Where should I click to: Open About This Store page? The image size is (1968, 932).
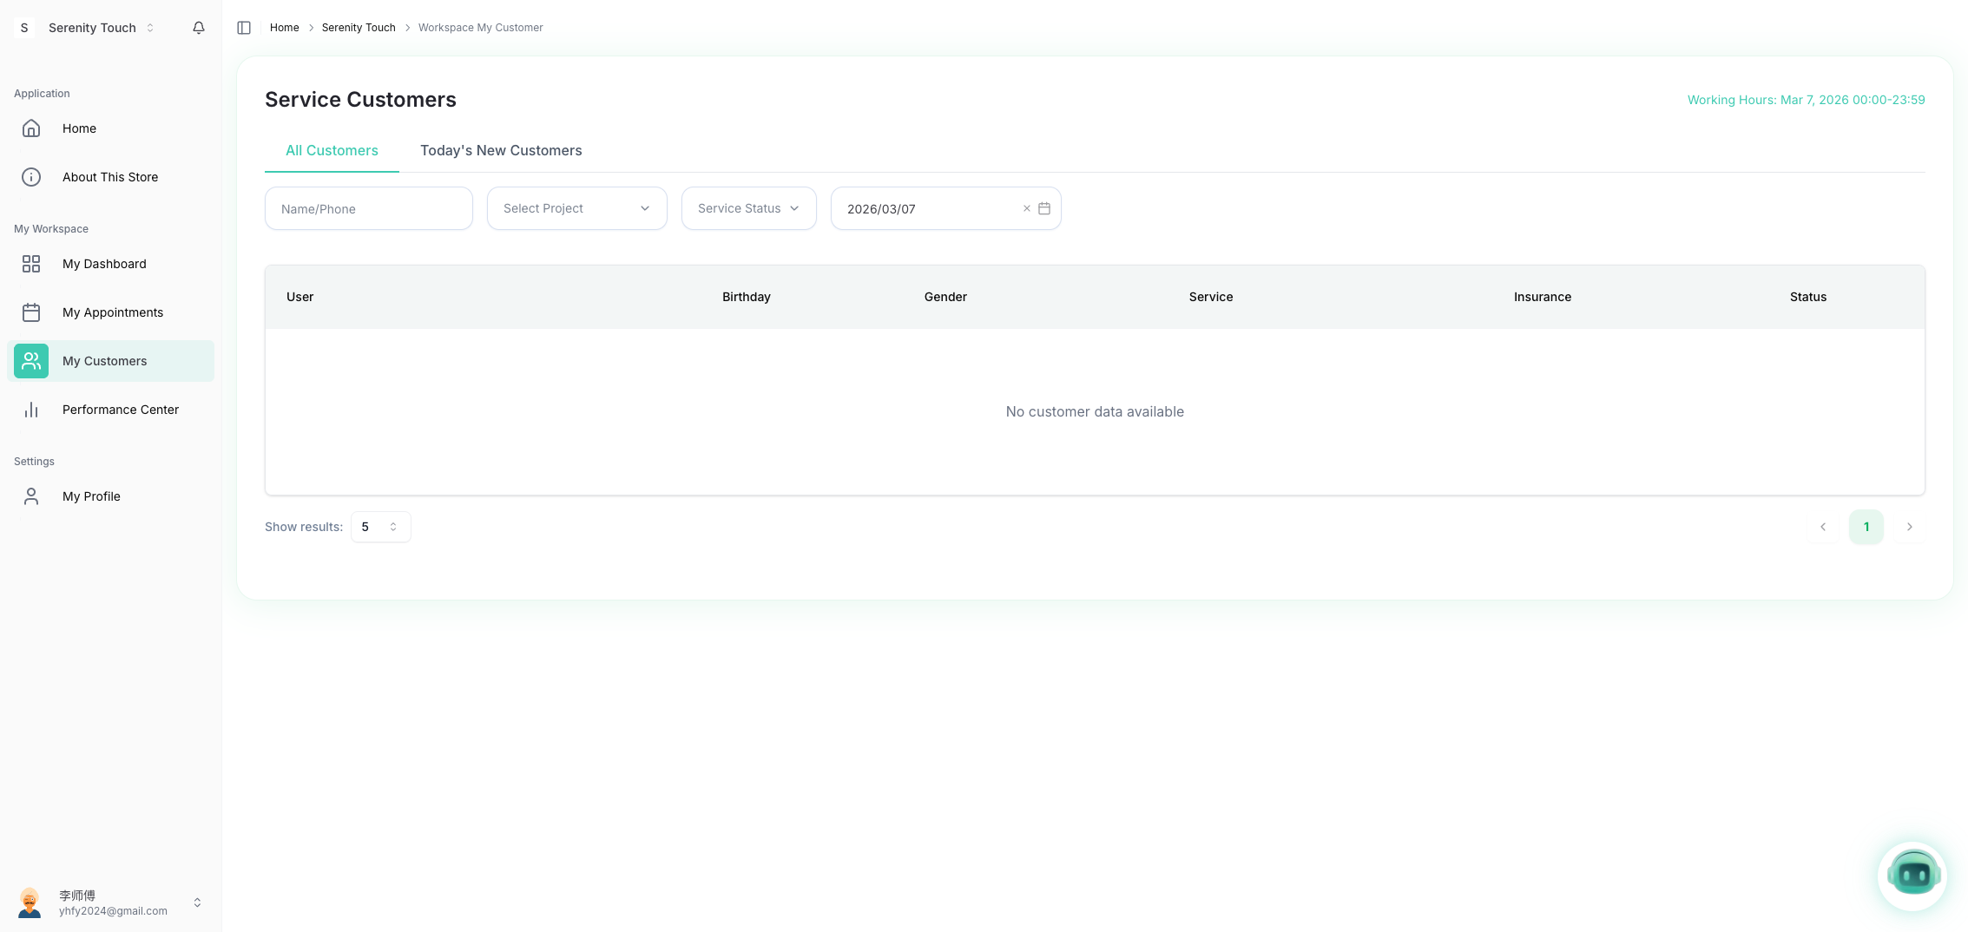(109, 177)
